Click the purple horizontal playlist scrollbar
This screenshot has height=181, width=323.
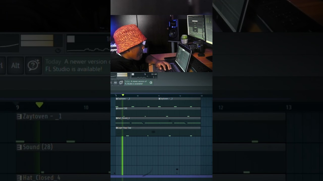click(x=161, y=176)
